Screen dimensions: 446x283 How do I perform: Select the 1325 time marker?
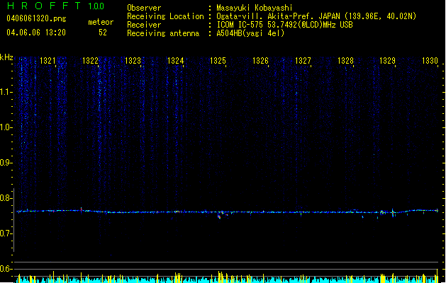pyautogui.click(x=218, y=61)
